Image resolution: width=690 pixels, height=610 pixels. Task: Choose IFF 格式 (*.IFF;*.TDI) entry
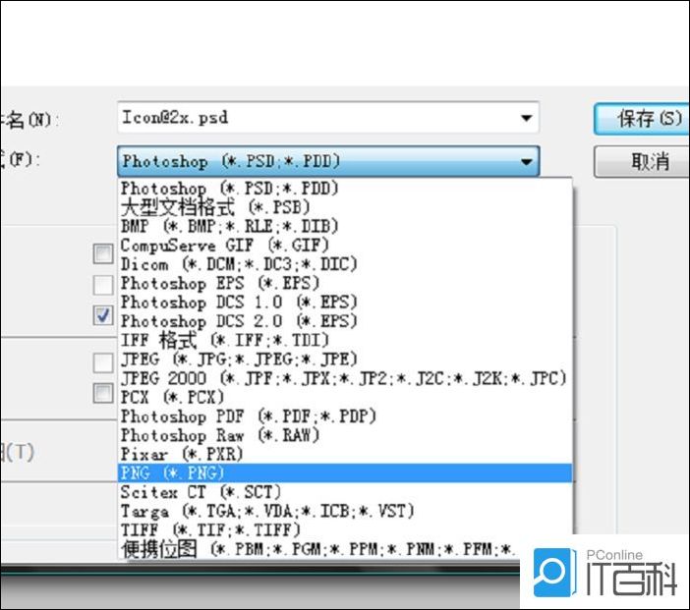345,340
